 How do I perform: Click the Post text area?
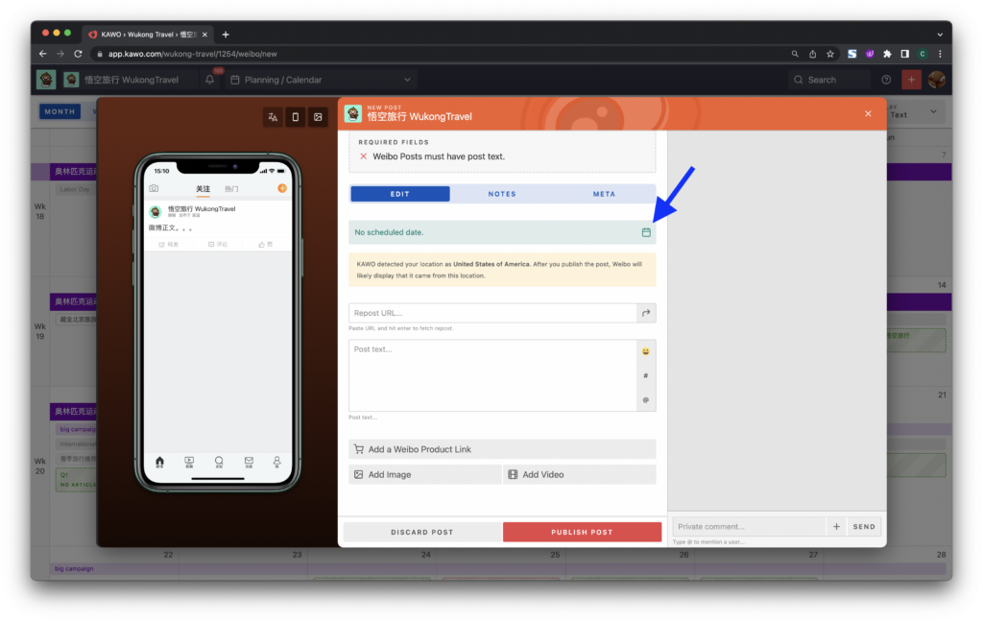[492, 375]
